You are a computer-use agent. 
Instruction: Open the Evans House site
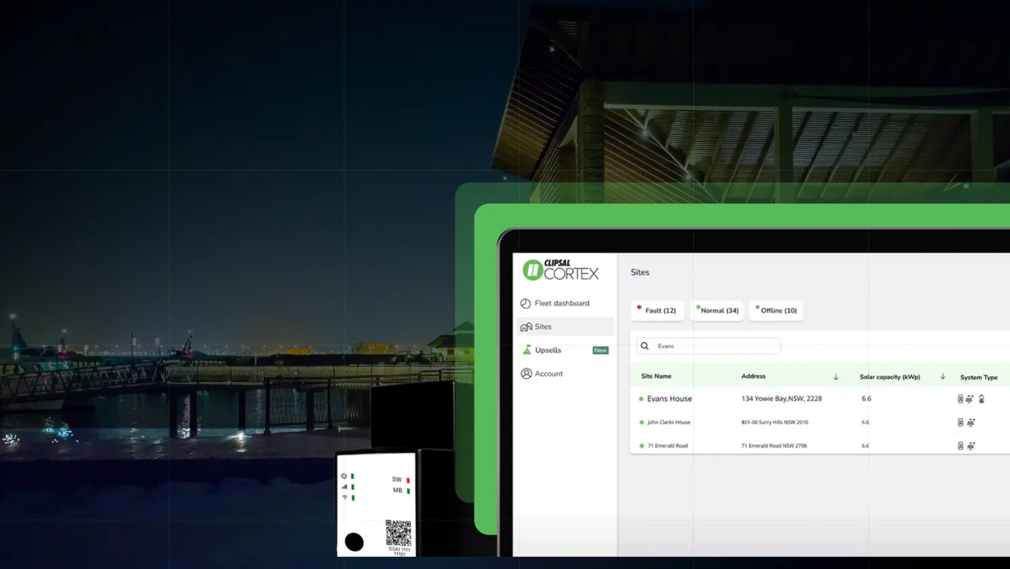point(669,399)
